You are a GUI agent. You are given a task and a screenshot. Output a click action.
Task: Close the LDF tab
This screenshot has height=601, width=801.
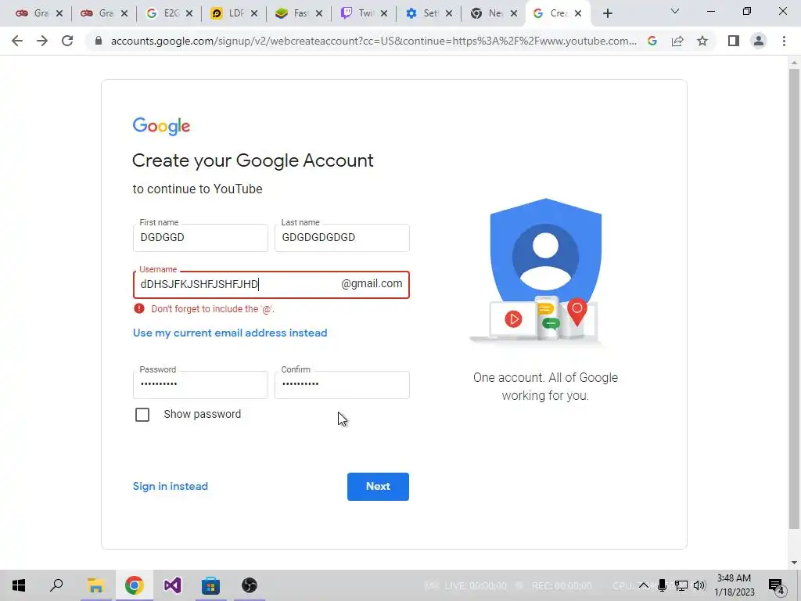(254, 14)
